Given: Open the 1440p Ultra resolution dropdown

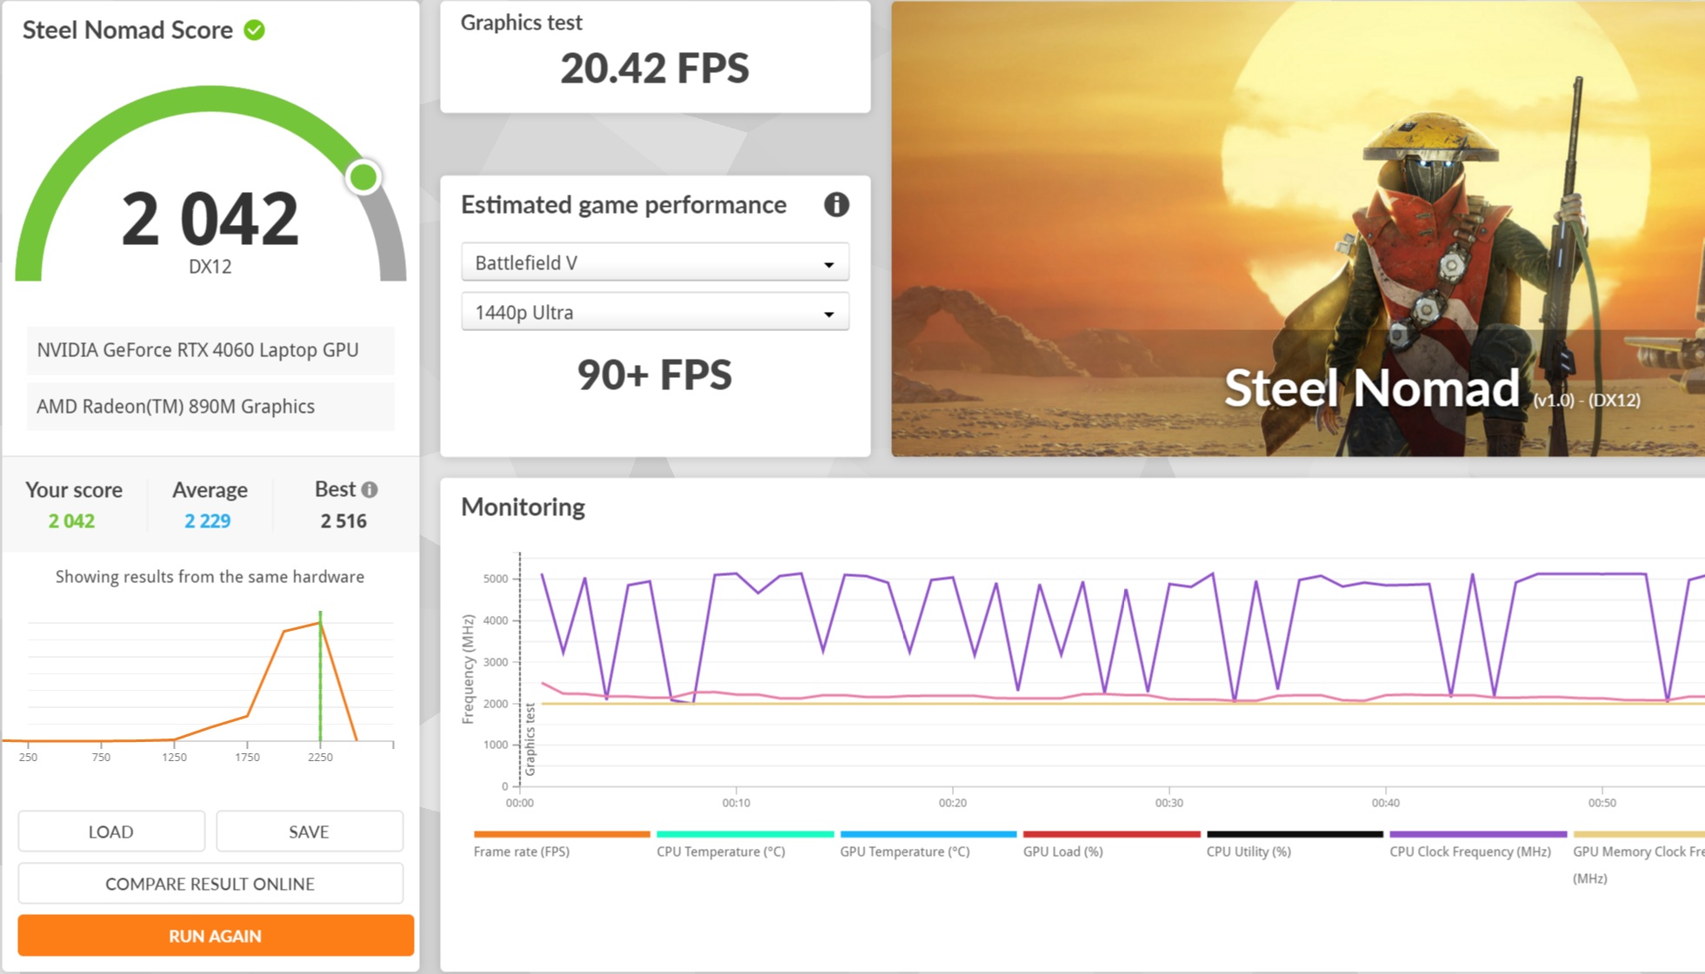Looking at the screenshot, I should coord(655,312).
